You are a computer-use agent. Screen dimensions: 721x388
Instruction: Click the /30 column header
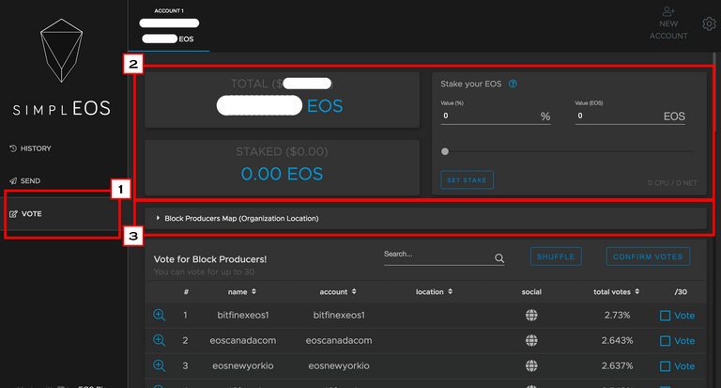point(681,292)
